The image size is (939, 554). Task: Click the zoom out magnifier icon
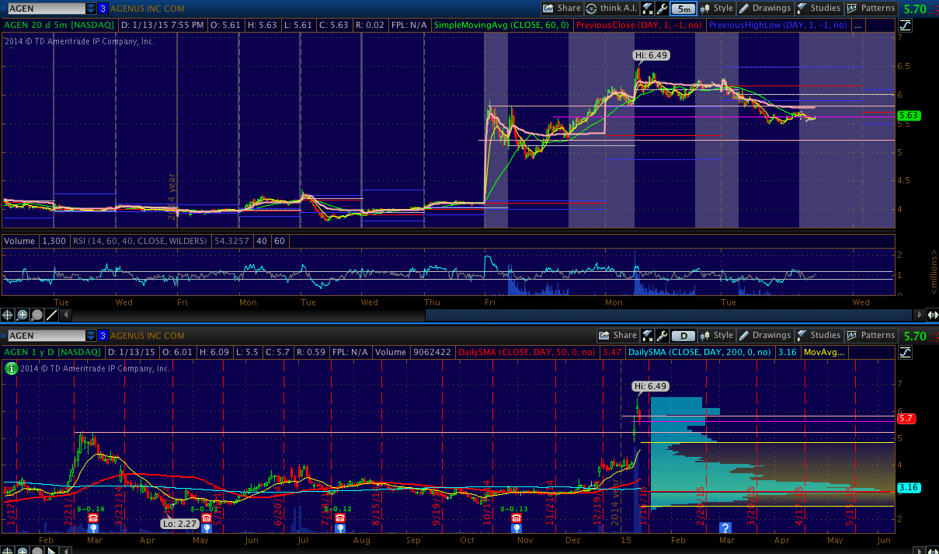pos(37,315)
